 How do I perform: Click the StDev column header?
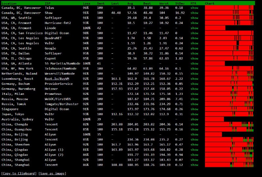pyautogui.click(x=180, y=3)
